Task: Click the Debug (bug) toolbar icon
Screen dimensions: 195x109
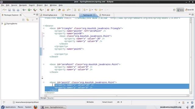Action: [x=23, y=10]
